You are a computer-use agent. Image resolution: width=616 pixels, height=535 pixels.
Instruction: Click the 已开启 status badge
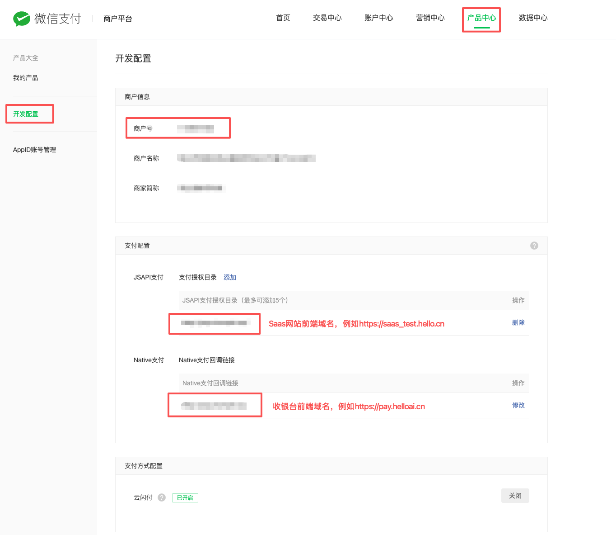(185, 498)
